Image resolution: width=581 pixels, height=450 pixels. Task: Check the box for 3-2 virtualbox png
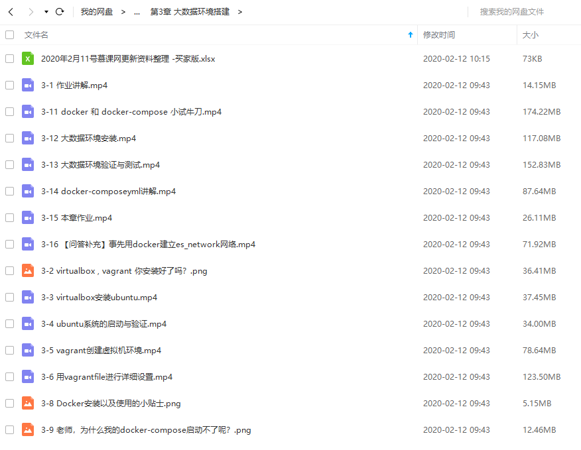[10, 271]
